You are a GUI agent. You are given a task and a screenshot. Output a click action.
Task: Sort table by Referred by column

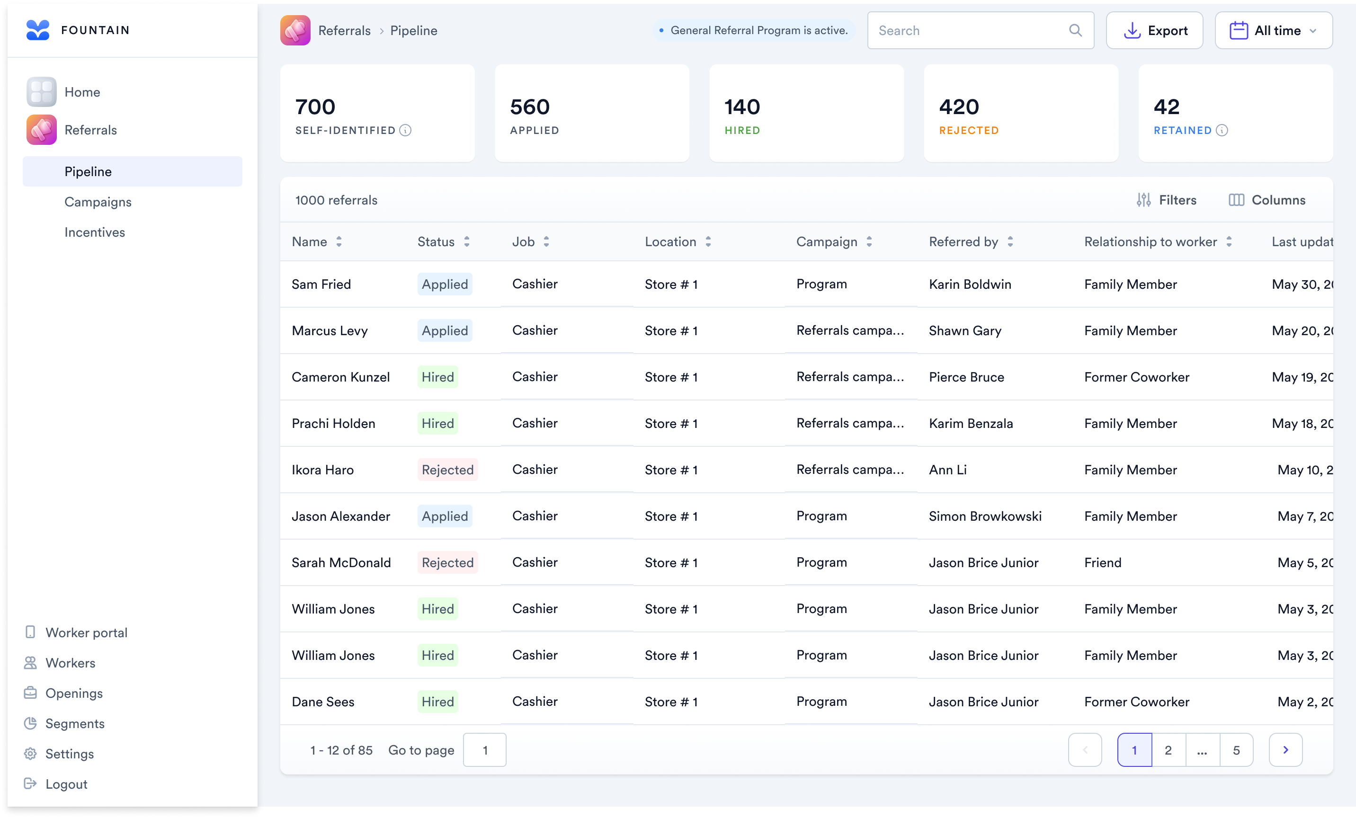pyautogui.click(x=1010, y=241)
